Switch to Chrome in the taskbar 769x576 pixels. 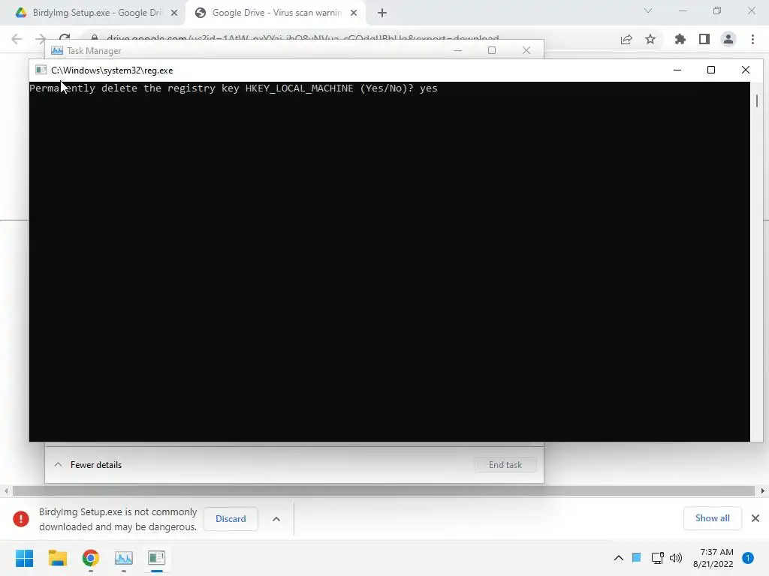91,558
